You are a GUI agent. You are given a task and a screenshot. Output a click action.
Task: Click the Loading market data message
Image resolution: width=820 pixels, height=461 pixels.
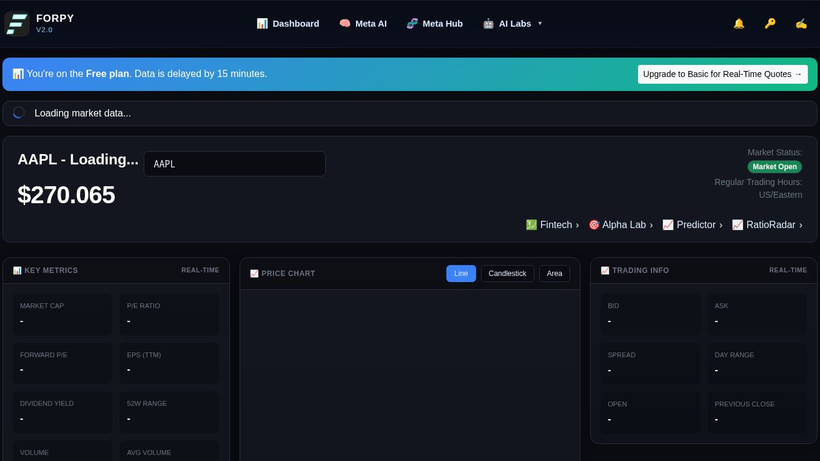tap(82, 113)
